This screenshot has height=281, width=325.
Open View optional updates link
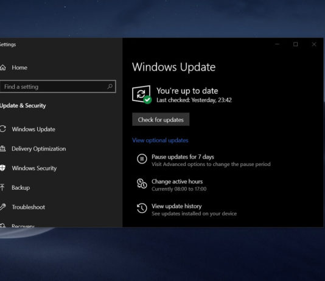click(x=160, y=140)
